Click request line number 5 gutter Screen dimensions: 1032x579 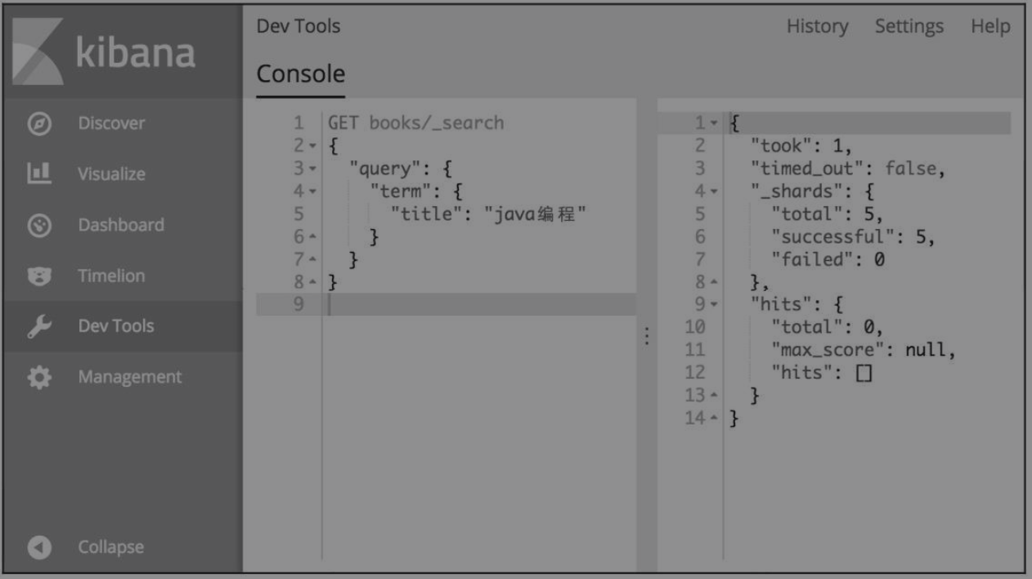coord(299,215)
